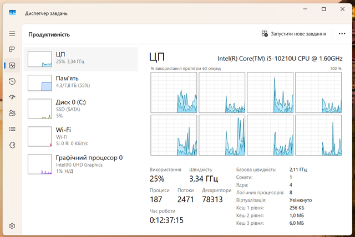Image resolution: width=355 pixels, height=237 pixels.
Task: Select the Wi-Fi resource entry
Action: click(x=80, y=136)
